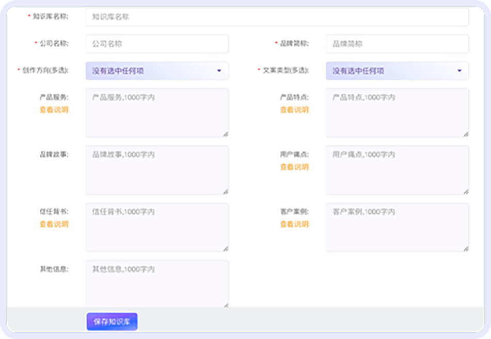
Task: Open the 创作方向(多选) dropdown
Action: (x=157, y=71)
